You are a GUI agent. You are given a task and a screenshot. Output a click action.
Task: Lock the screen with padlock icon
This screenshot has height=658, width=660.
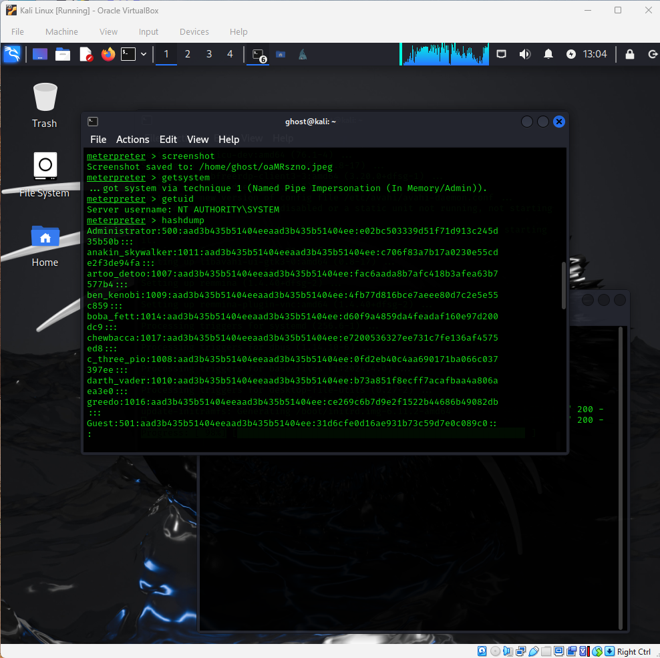pyautogui.click(x=630, y=54)
